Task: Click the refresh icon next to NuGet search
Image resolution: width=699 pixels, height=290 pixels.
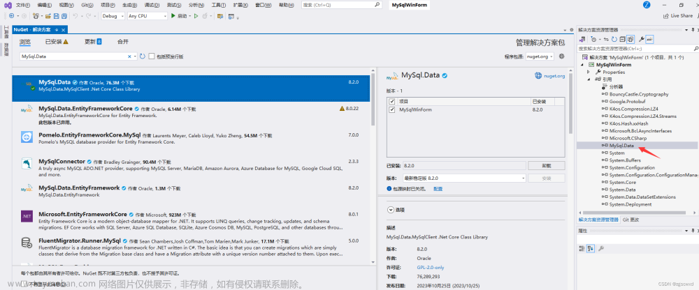Action: coord(143,56)
